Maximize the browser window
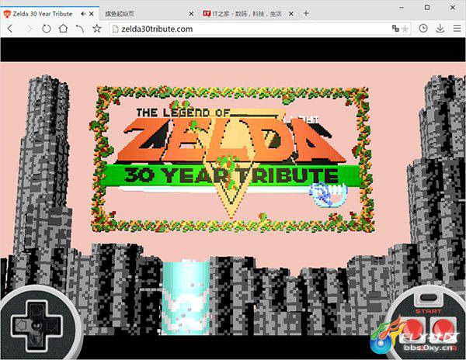The height and width of the screenshot is (360, 466). pos(427,8)
